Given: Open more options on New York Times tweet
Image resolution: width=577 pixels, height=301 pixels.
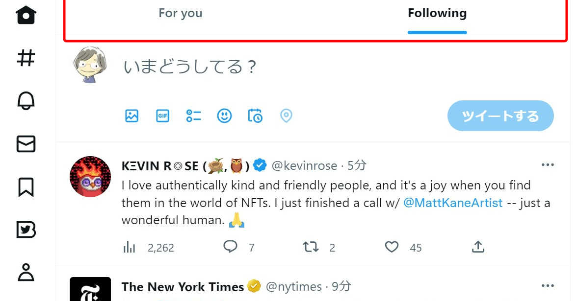Looking at the screenshot, I should [548, 285].
